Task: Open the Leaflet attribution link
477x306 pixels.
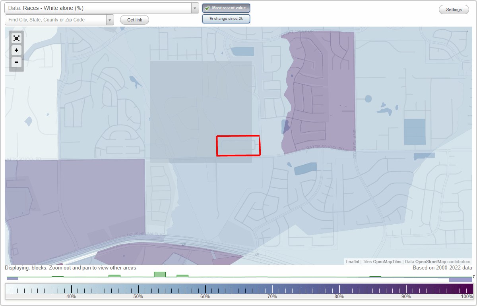Action: (353, 262)
